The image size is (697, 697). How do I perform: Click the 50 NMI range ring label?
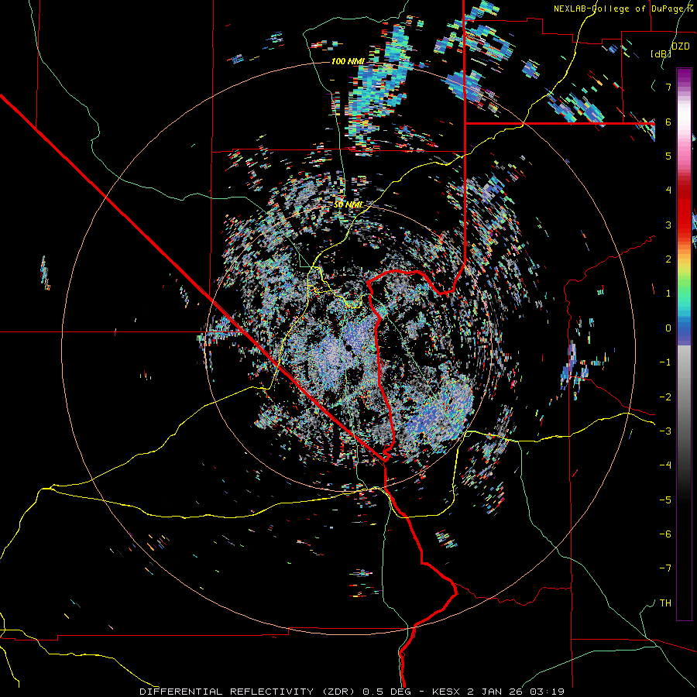[x=349, y=204]
